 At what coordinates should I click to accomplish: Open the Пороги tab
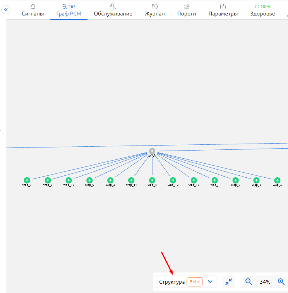[x=187, y=10]
